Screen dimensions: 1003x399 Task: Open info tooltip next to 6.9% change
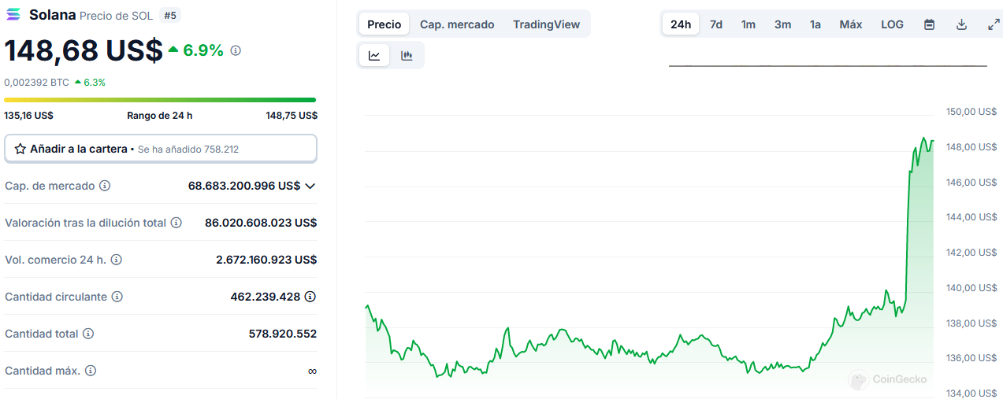tap(236, 50)
